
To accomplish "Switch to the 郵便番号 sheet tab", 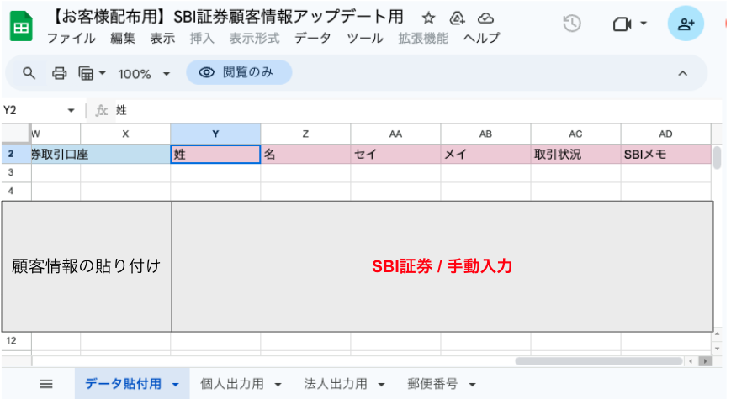I will [432, 384].
